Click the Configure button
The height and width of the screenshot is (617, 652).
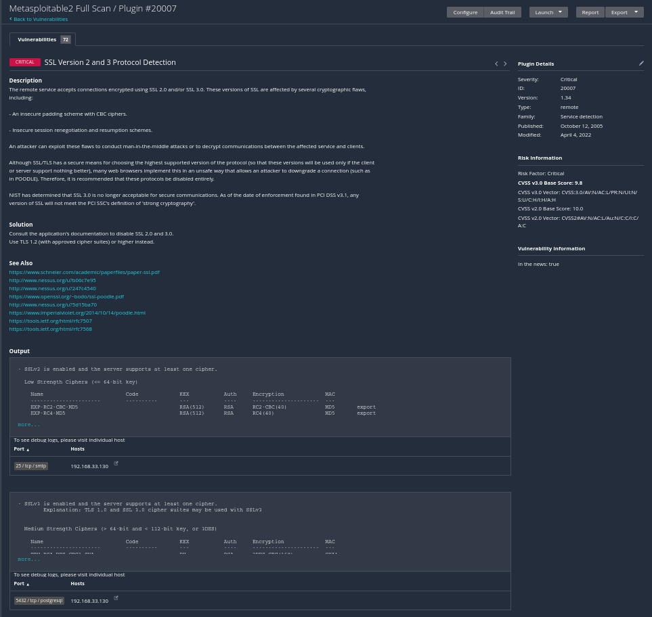tap(465, 12)
